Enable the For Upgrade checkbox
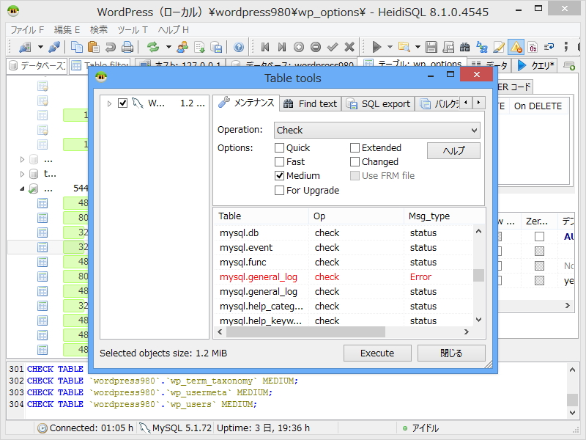 coord(279,191)
